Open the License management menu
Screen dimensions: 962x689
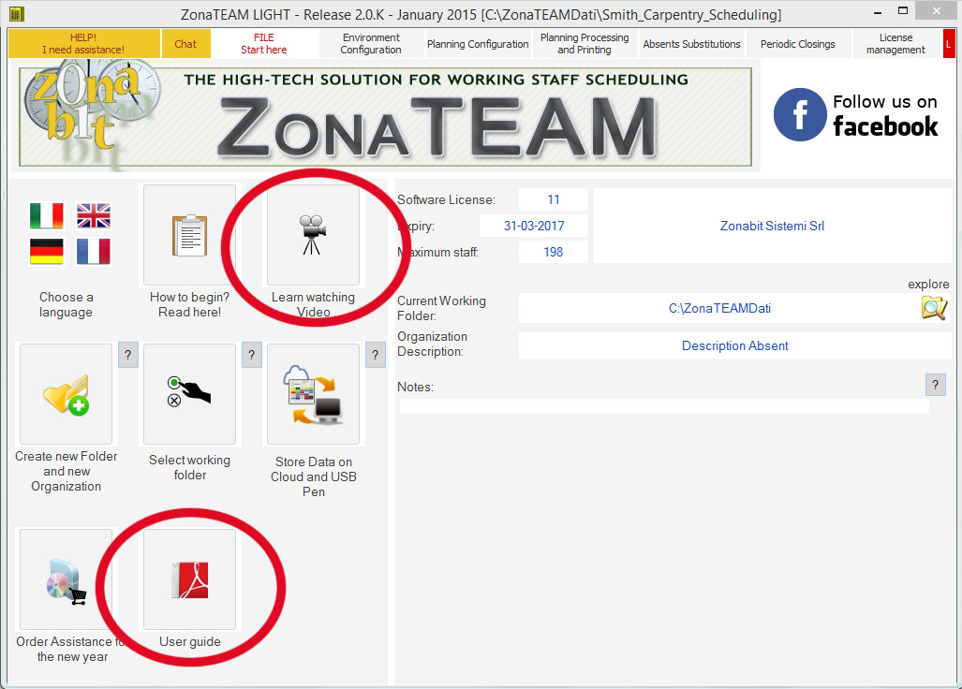(896, 43)
